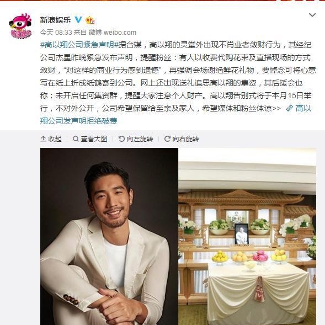Image resolution: width=325 pixels, height=325 pixels.
Task: Expand the post options chevron
Action: [312, 15]
